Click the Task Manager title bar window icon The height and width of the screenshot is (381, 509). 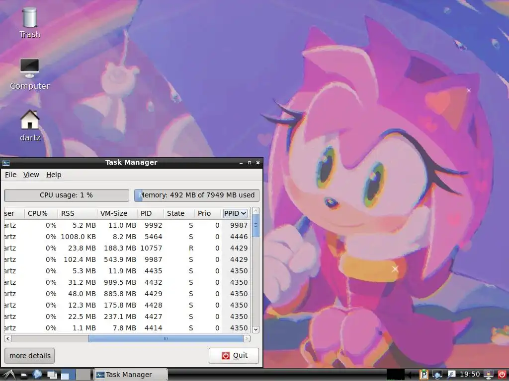pyautogui.click(x=6, y=163)
